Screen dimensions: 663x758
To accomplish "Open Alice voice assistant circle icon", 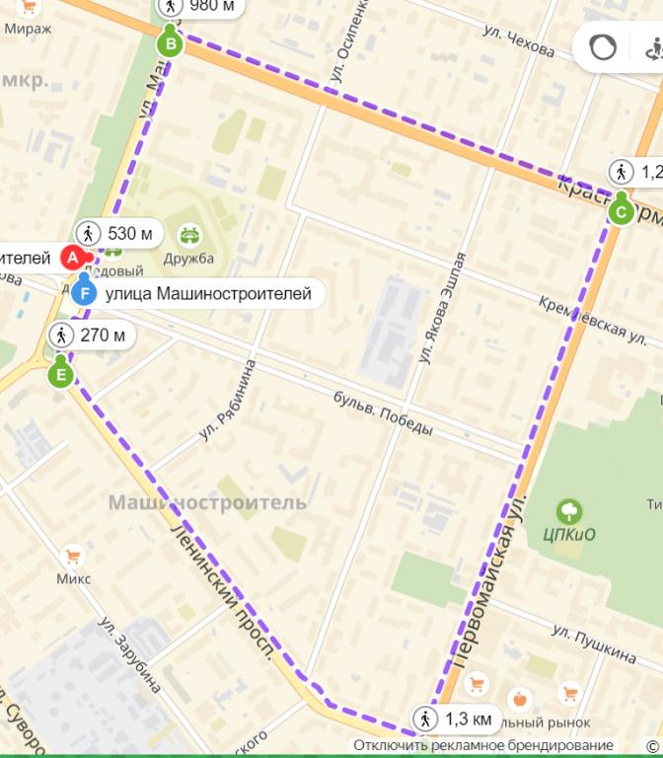I will pos(603,47).
